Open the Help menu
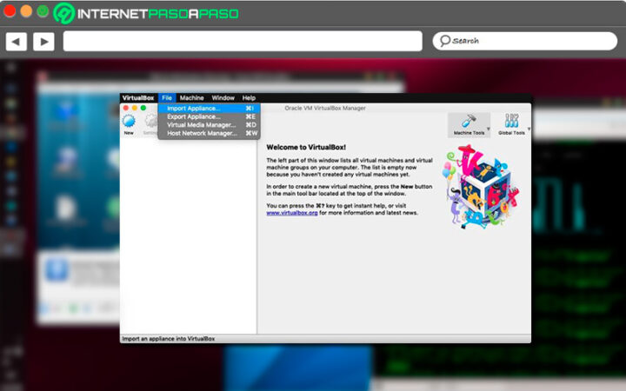 tap(249, 98)
